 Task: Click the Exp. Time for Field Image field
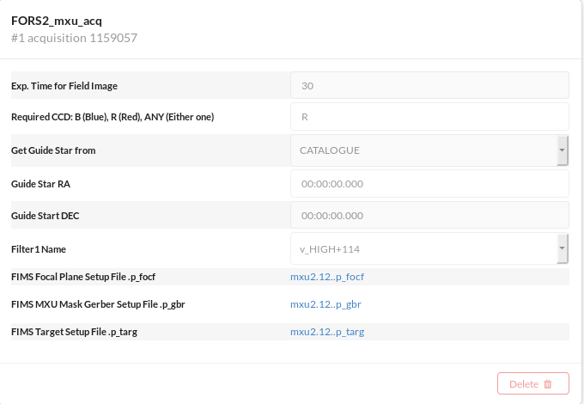pyautogui.click(x=429, y=85)
